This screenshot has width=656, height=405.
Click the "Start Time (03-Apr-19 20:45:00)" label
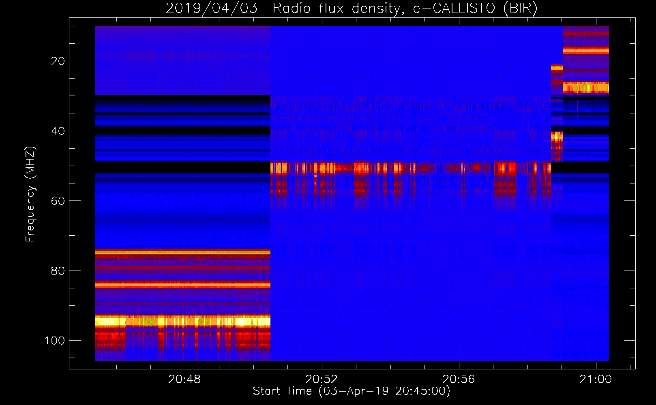[352, 391]
